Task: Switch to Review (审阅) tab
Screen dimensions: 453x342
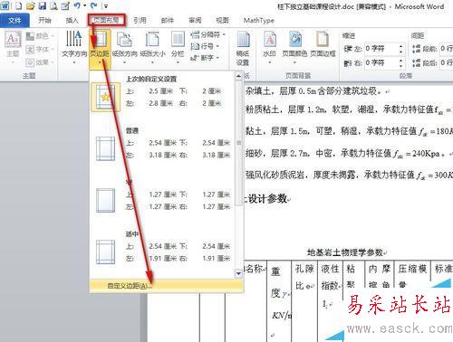Action: 195,20
